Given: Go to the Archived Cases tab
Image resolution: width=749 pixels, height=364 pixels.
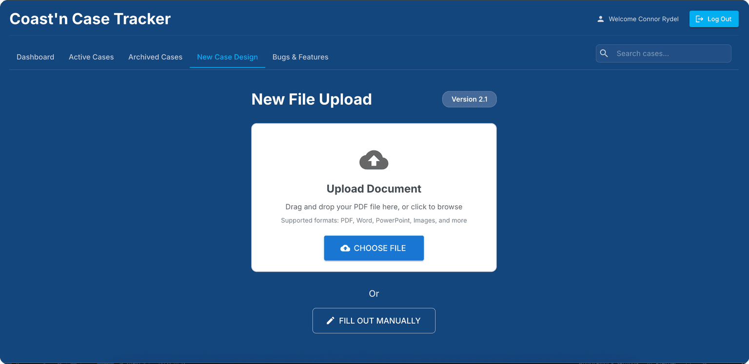Looking at the screenshot, I should pos(155,57).
